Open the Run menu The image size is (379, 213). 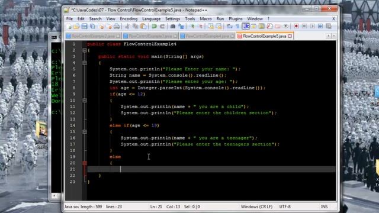point(220,18)
